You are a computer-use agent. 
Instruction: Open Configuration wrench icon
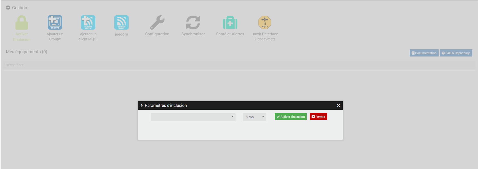(157, 22)
